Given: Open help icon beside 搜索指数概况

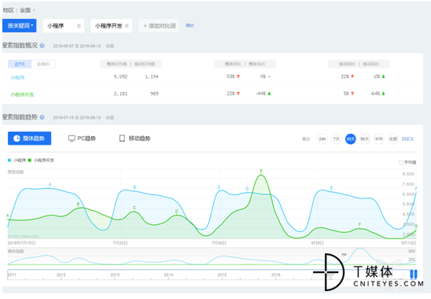Looking at the screenshot, I should [42, 46].
